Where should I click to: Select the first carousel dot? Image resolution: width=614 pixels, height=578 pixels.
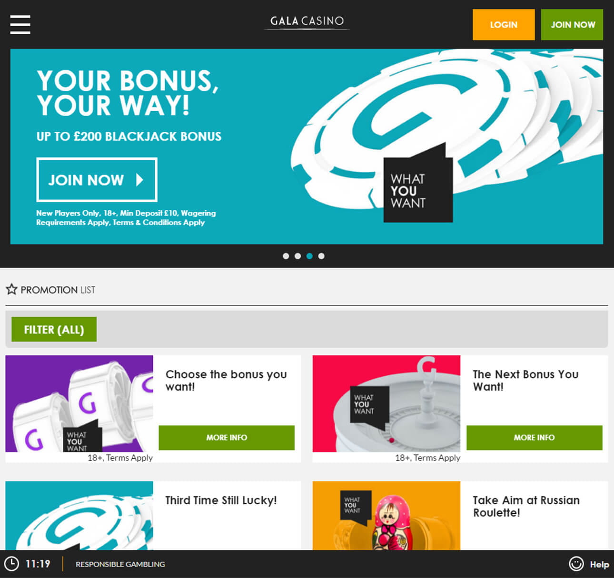(x=286, y=256)
